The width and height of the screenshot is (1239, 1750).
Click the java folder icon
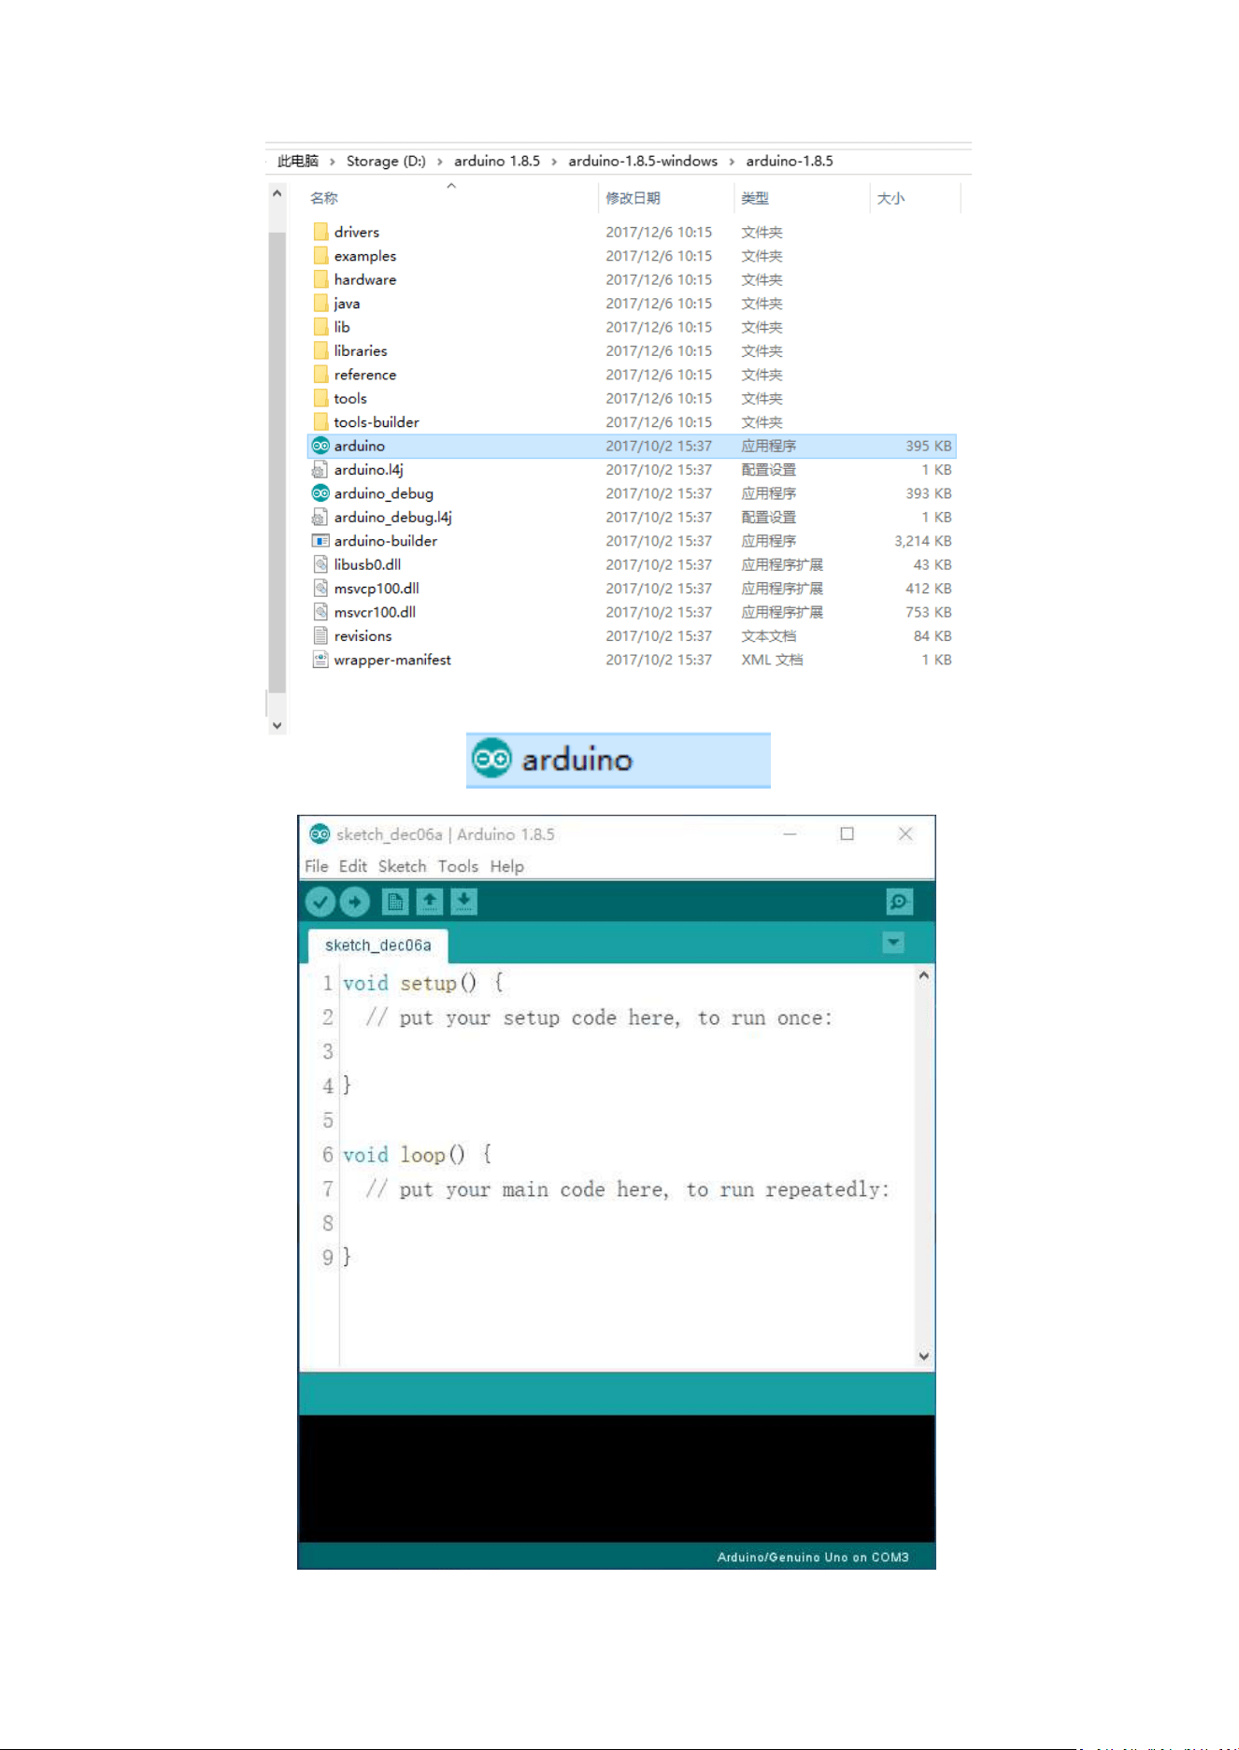tap(320, 303)
